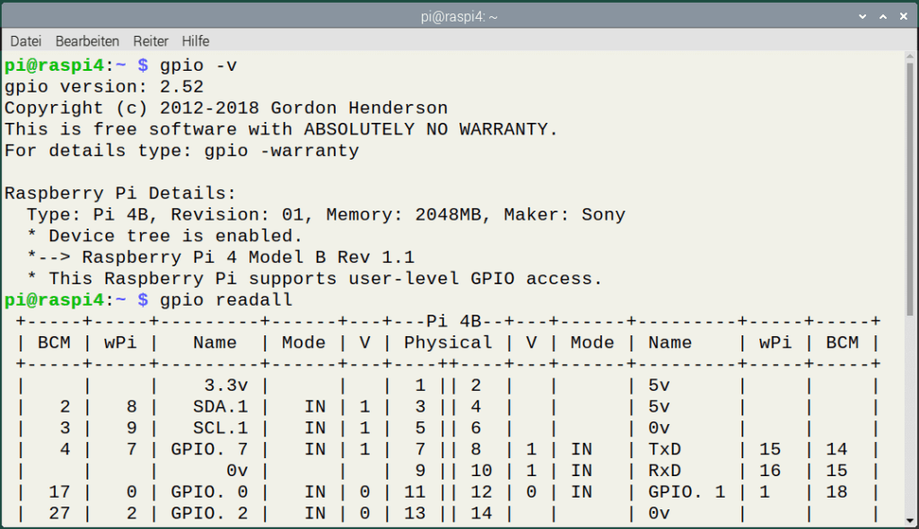Open the Reiter menu
919x529 pixels.
[x=150, y=40]
